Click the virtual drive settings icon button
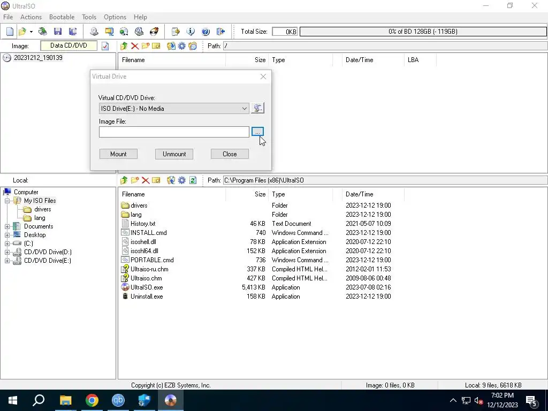Image resolution: width=548 pixels, height=411 pixels. click(257, 108)
